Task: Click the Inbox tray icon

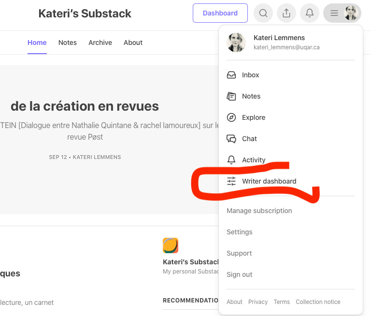Action: coord(231,75)
